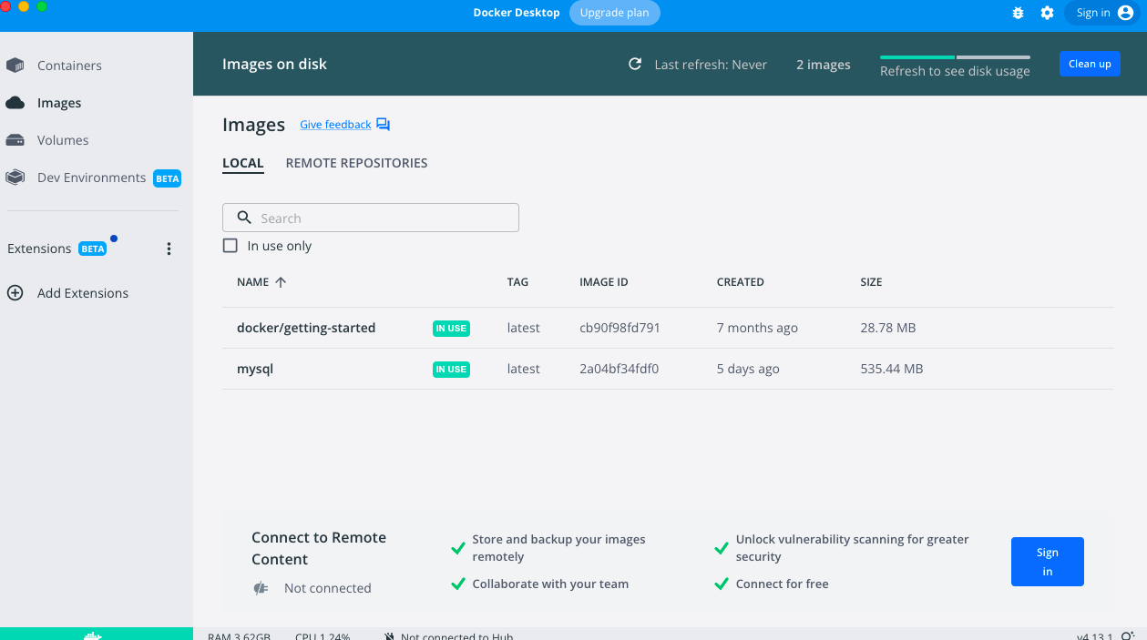Click the search magnifier icon
1147x640 pixels.
click(x=244, y=218)
